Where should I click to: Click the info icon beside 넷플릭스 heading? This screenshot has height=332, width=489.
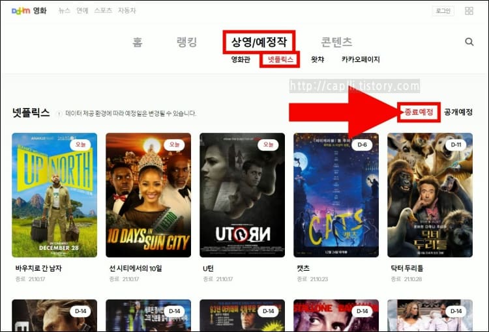tap(59, 114)
